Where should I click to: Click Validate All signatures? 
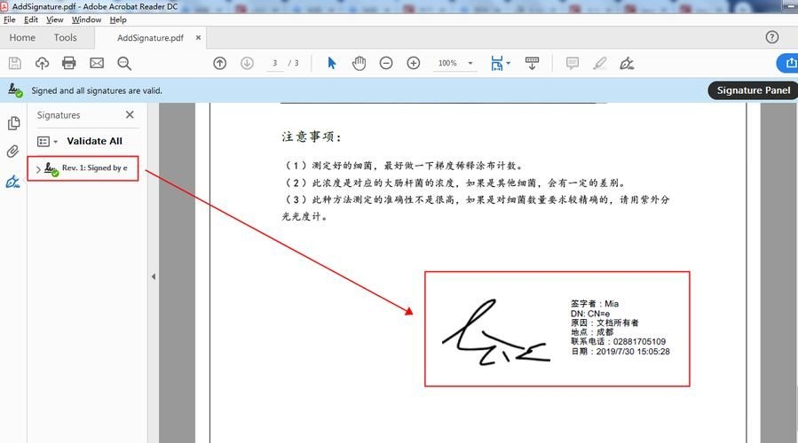click(95, 141)
